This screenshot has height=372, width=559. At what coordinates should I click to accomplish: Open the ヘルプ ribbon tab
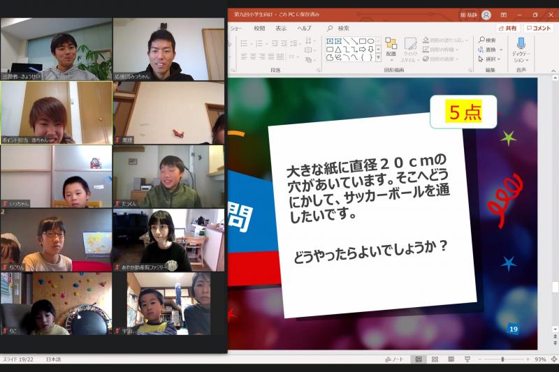(x=304, y=28)
